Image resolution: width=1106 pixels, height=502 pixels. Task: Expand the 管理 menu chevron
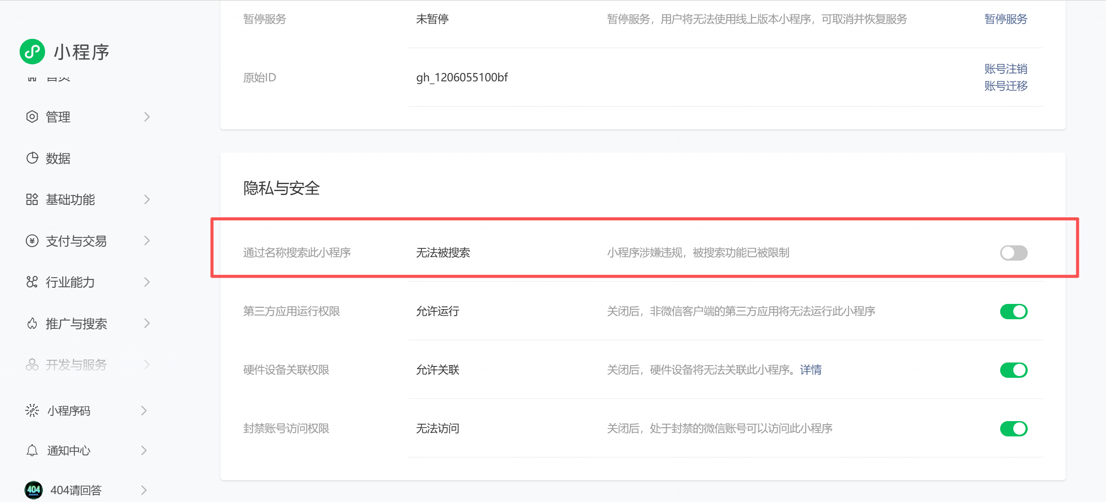(147, 117)
